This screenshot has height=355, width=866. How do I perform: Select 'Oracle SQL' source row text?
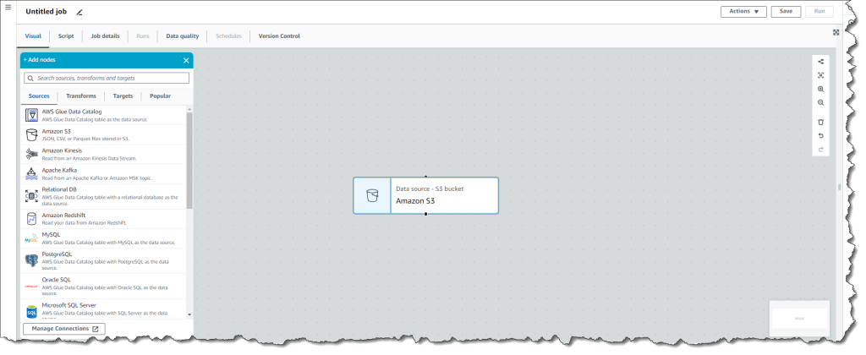tap(57, 280)
